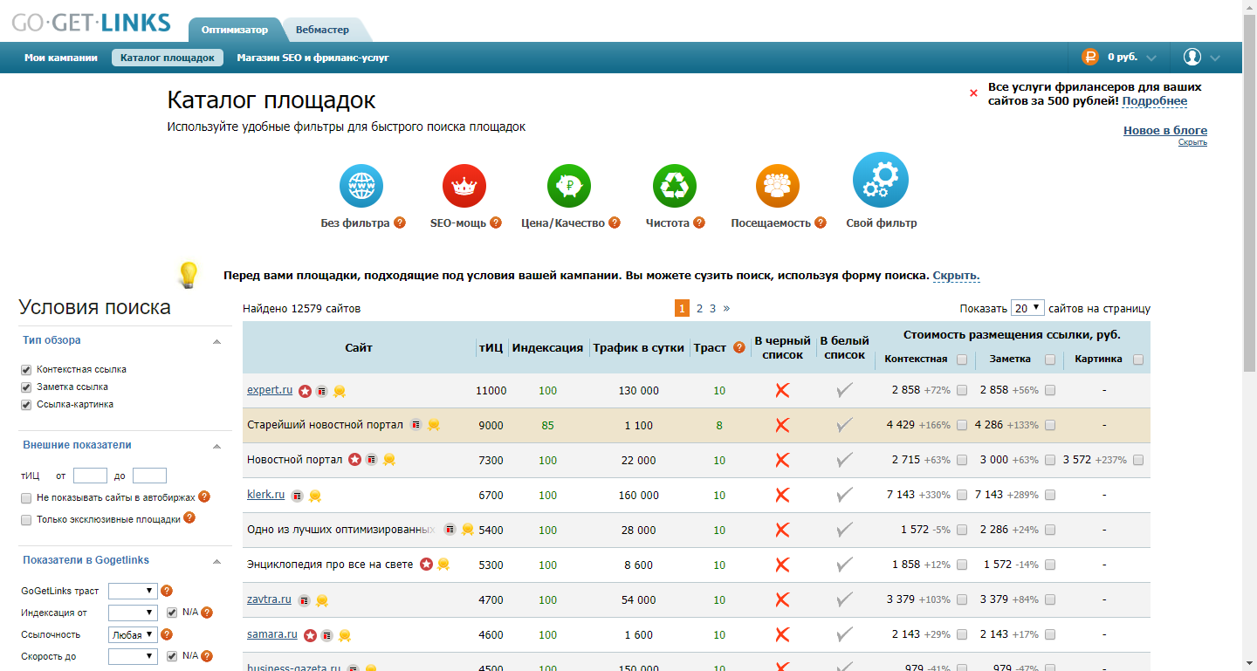Tick 'Не показывать сайты в автобиржах'
Image resolution: width=1257 pixels, height=671 pixels.
tap(26, 497)
